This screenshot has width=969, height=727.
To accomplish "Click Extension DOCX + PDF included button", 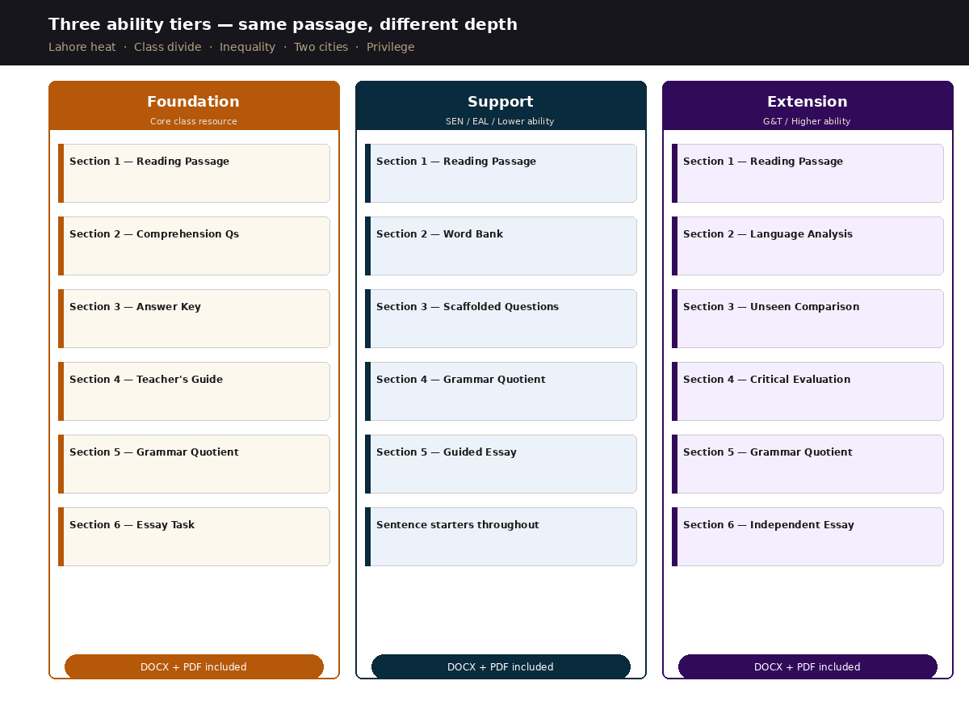I will coord(807,667).
